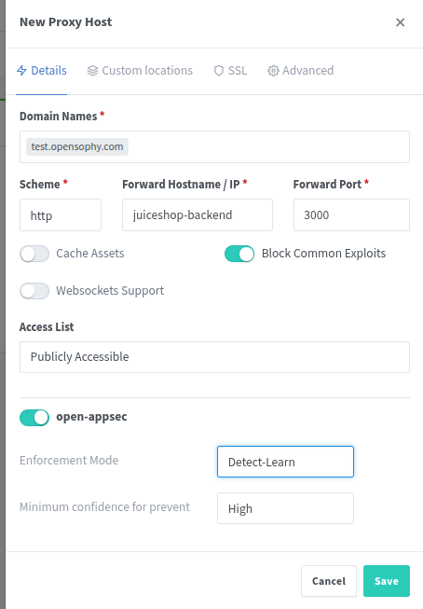Viewport: 423px width, 609px height.
Task: Cancel the proxy host creation
Action: point(329,581)
